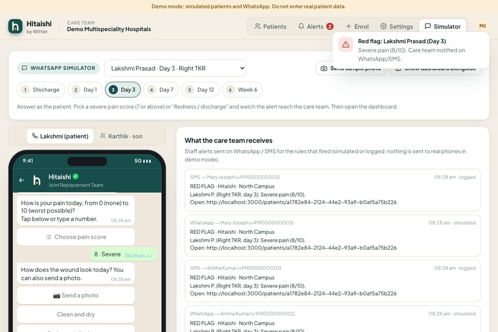
Task: Click the 08:28 am logged label for Anitha Kumar
Action: click(x=455, y=268)
